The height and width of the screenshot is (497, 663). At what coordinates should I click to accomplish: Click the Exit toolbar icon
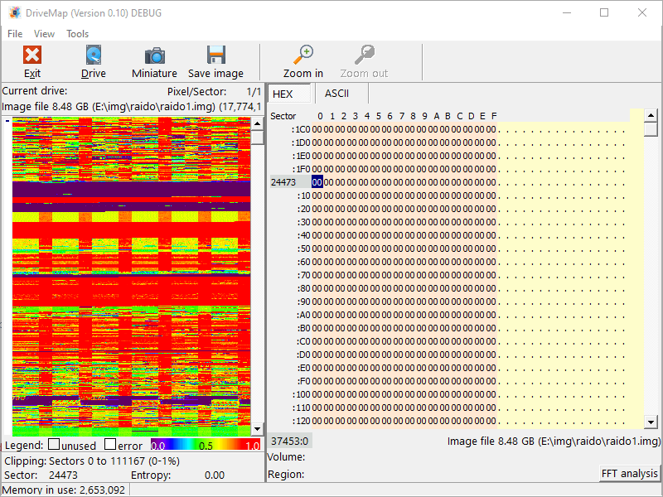32,56
